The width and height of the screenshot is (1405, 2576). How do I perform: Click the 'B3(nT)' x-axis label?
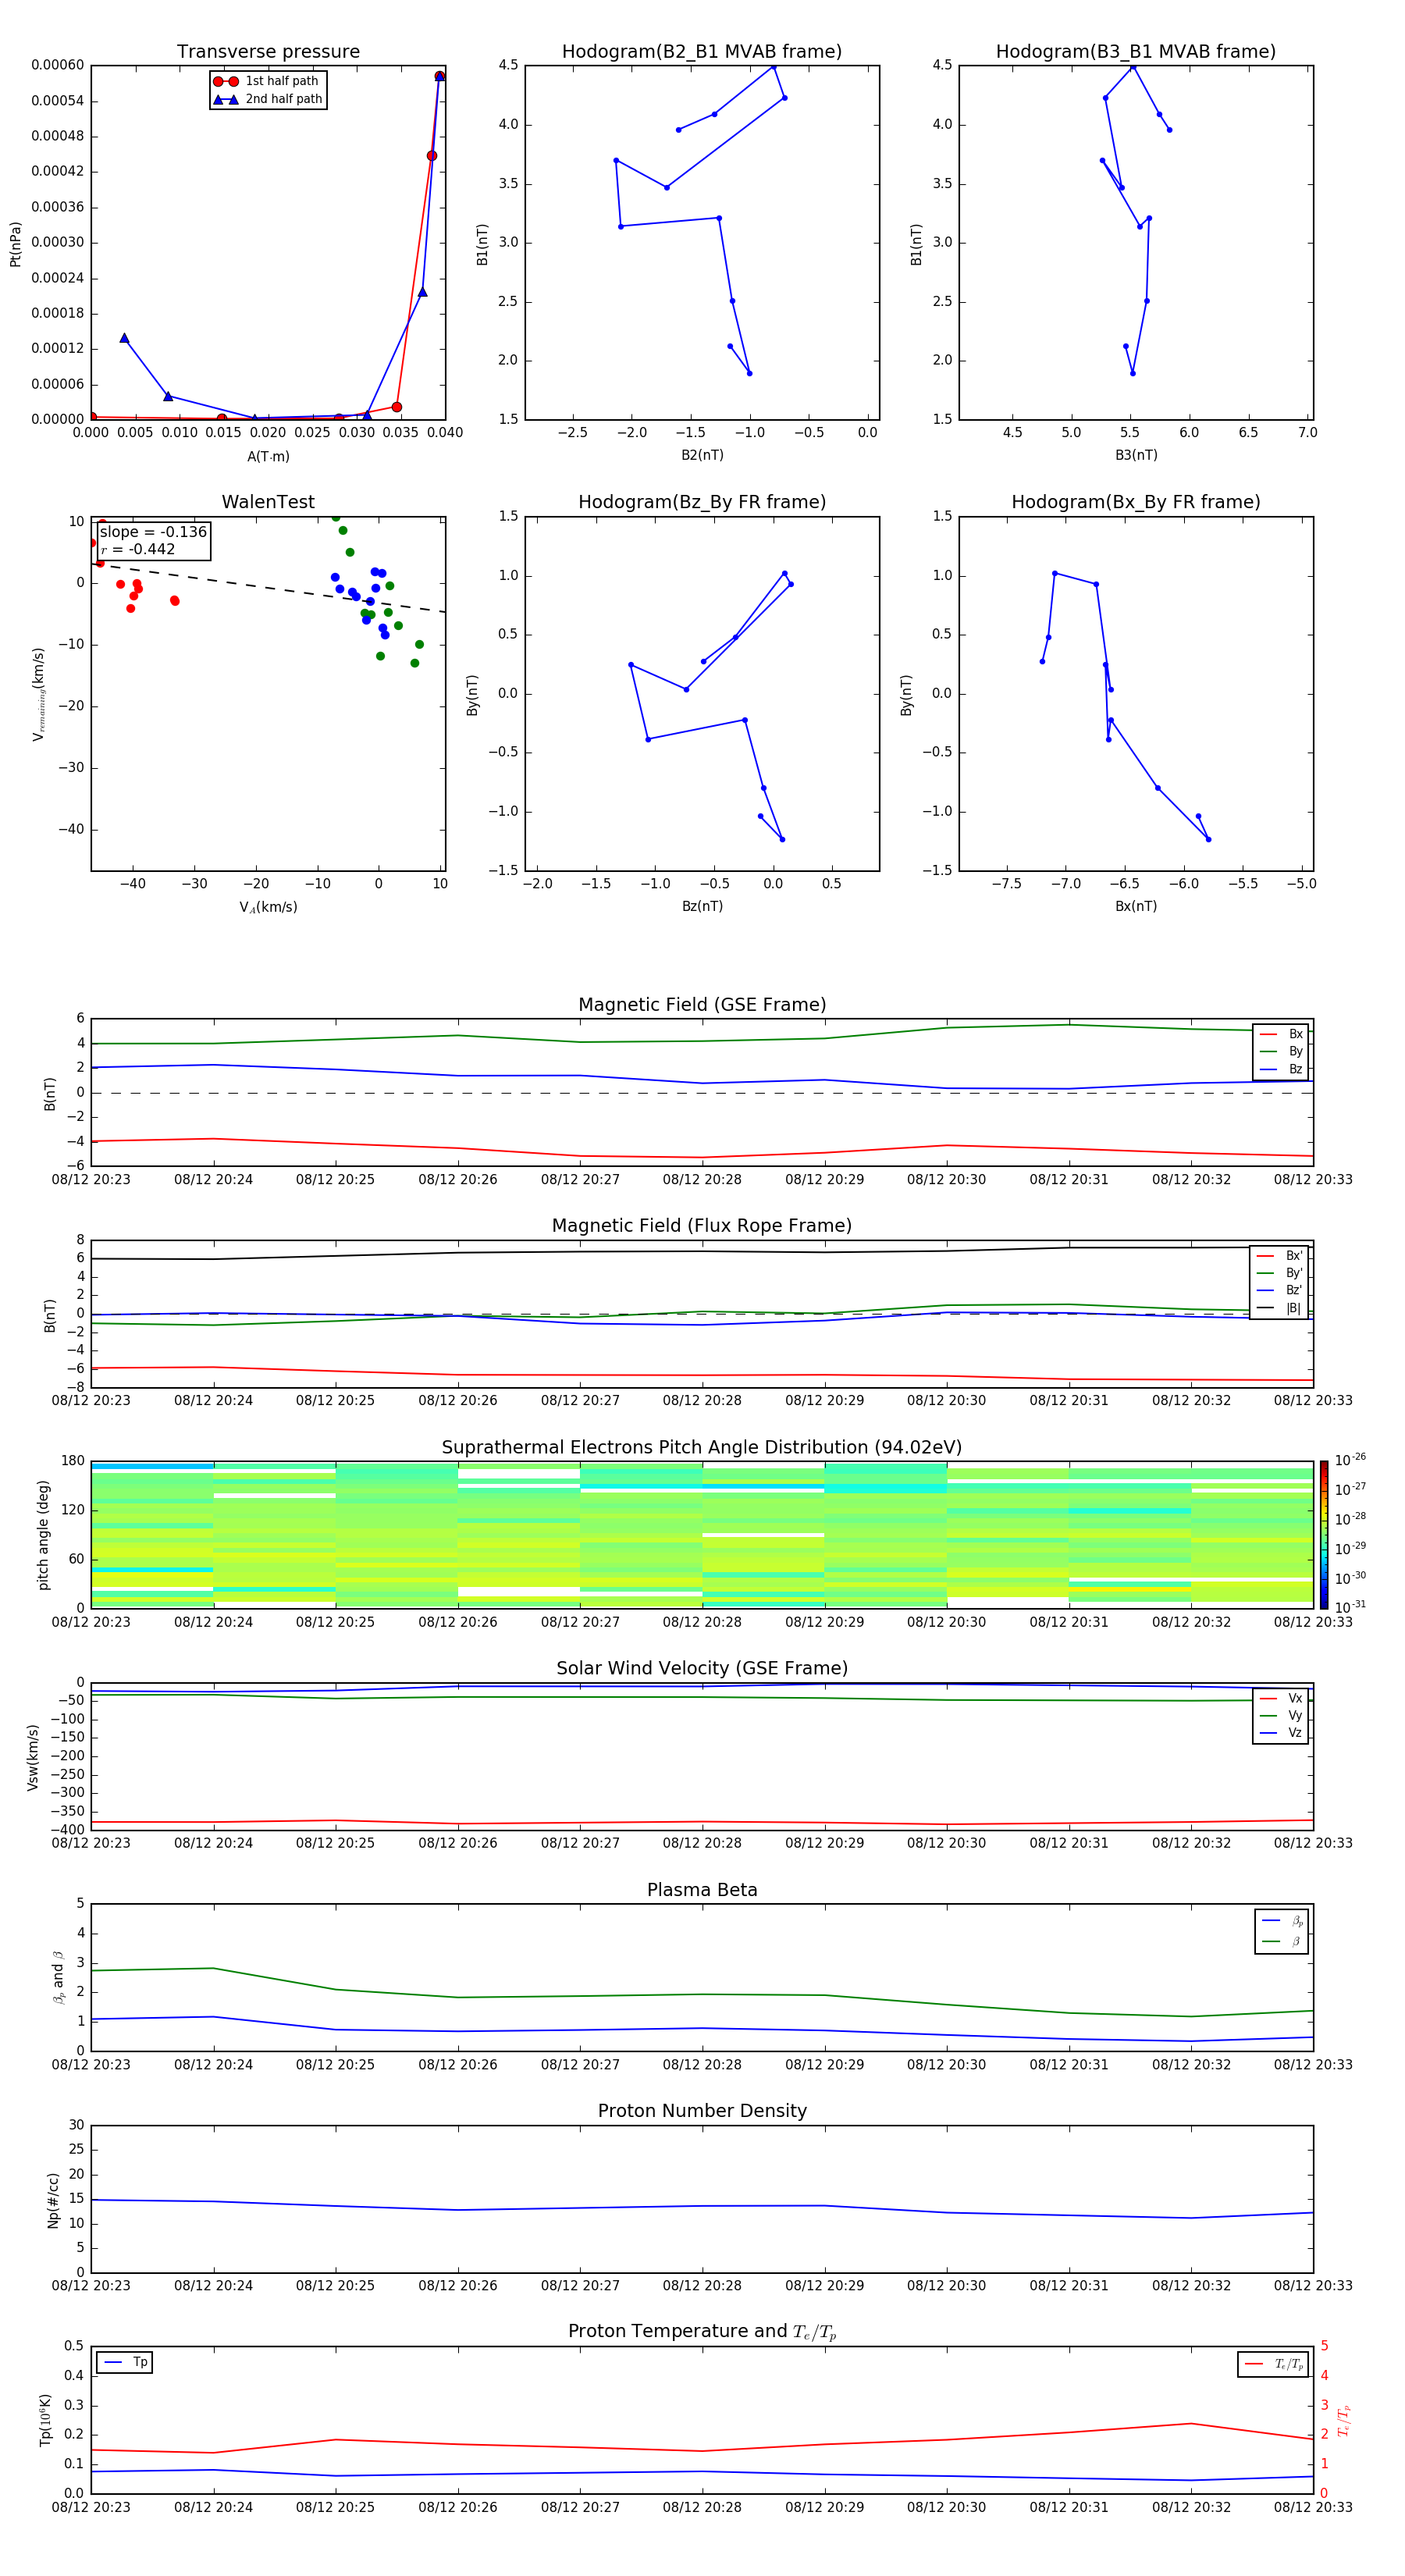1136,455
